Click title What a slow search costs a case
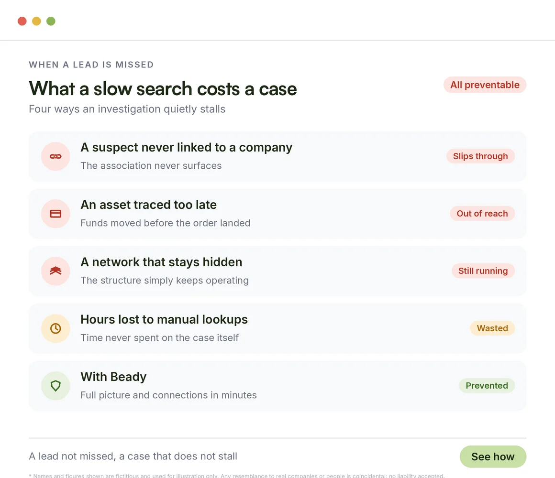This screenshot has height=478, width=555. [x=163, y=88]
